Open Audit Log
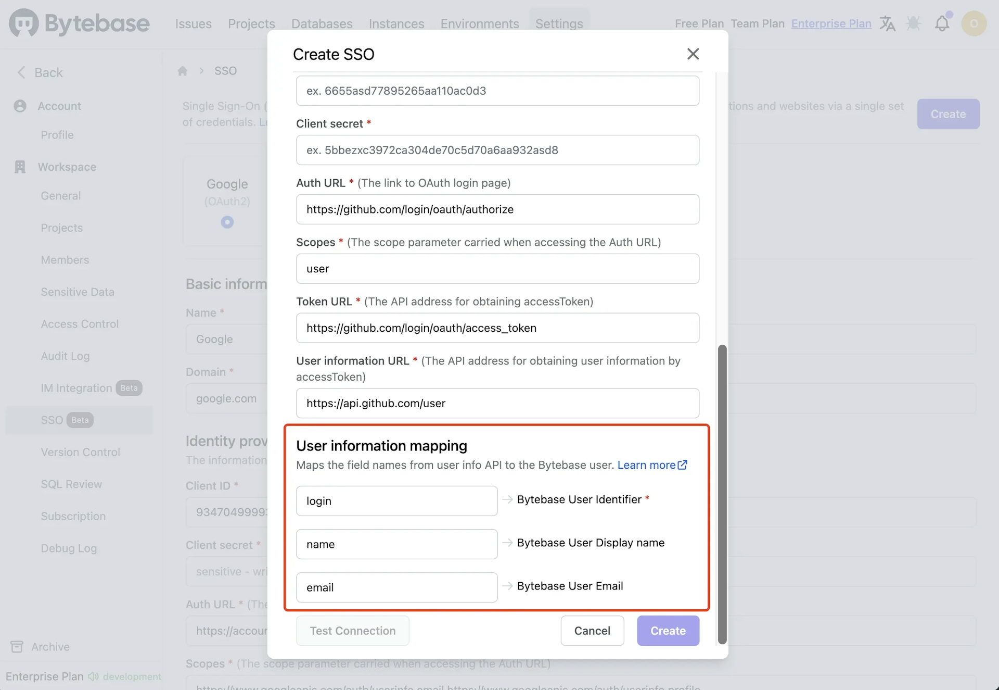The height and width of the screenshot is (690, 999). pos(65,356)
